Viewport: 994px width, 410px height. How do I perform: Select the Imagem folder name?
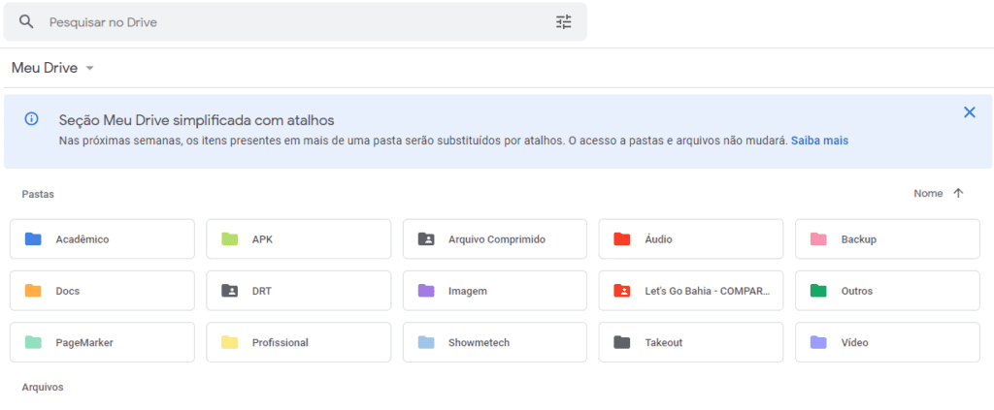pyautogui.click(x=468, y=292)
